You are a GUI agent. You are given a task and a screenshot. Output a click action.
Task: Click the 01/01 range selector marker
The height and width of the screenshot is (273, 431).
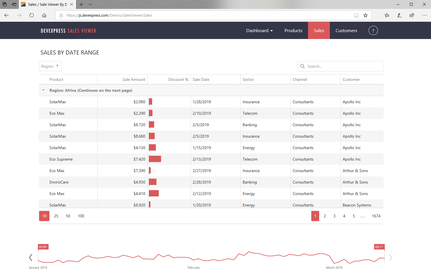point(43,247)
